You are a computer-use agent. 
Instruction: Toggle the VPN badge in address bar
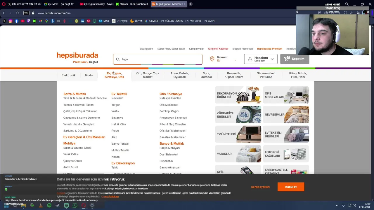pos(26,13)
